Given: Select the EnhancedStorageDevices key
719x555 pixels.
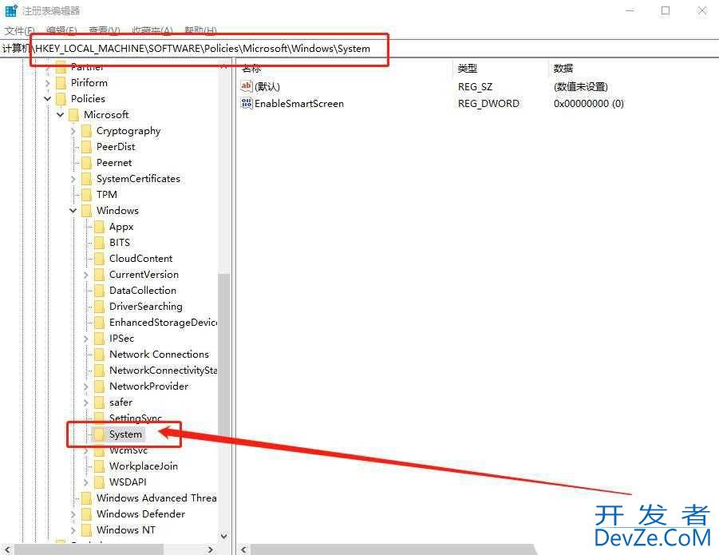Looking at the screenshot, I should (x=163, y=323).
